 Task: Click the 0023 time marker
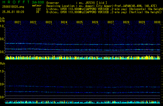click(49, 22)
